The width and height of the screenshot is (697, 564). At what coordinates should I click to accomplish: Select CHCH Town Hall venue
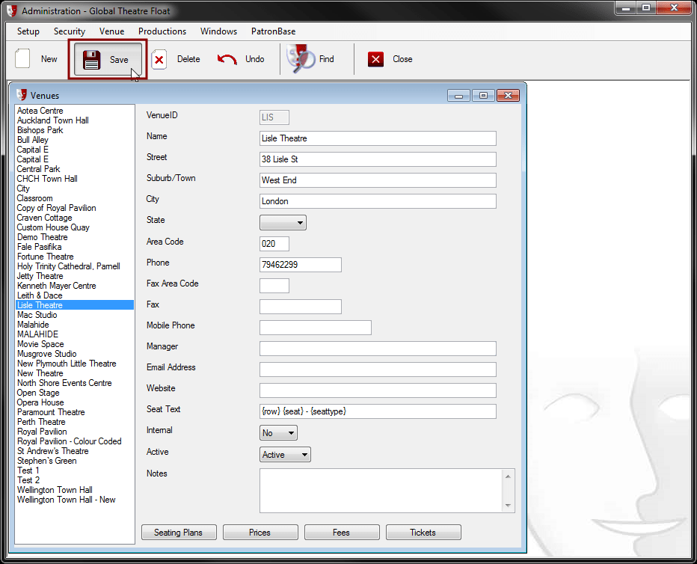point(47,179)
